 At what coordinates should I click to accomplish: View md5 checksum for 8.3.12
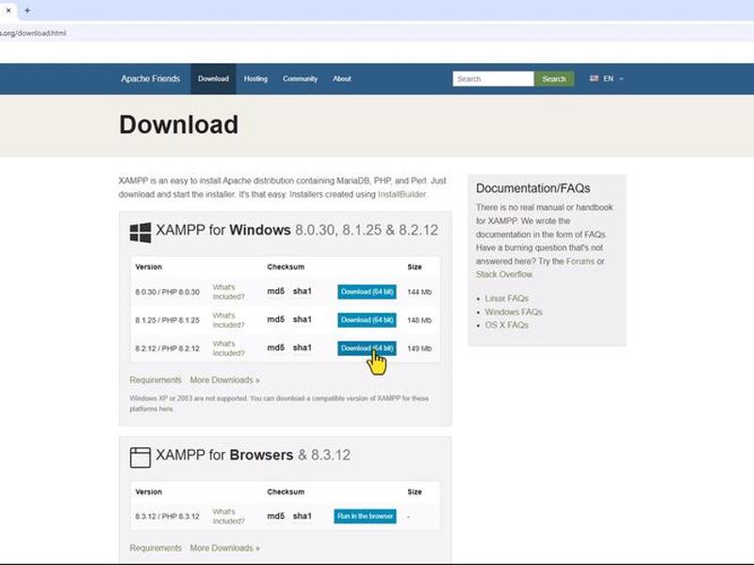276,516
